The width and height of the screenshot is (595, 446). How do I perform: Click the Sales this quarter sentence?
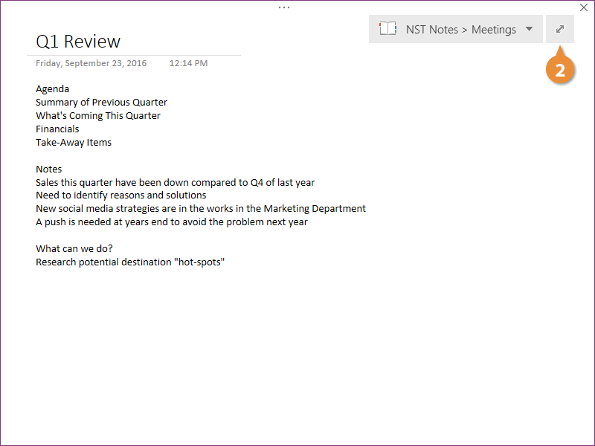175,183
